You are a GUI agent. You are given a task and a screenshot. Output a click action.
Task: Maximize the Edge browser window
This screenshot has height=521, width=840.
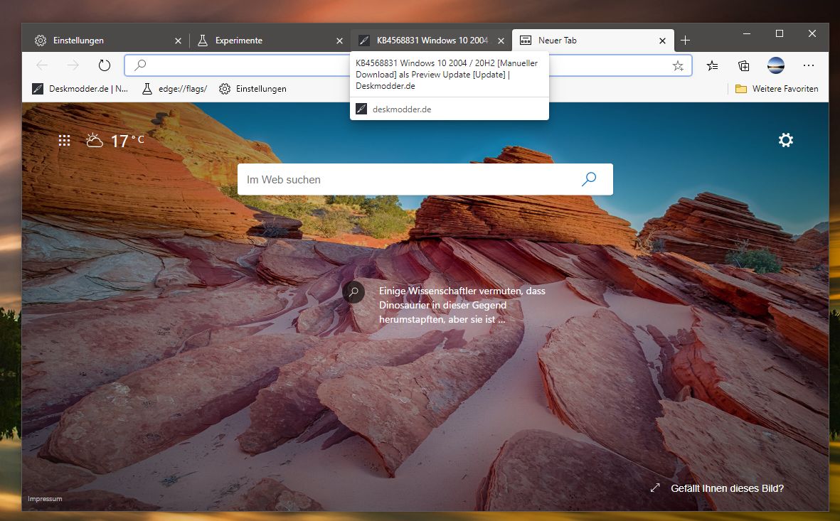(780, 33)
